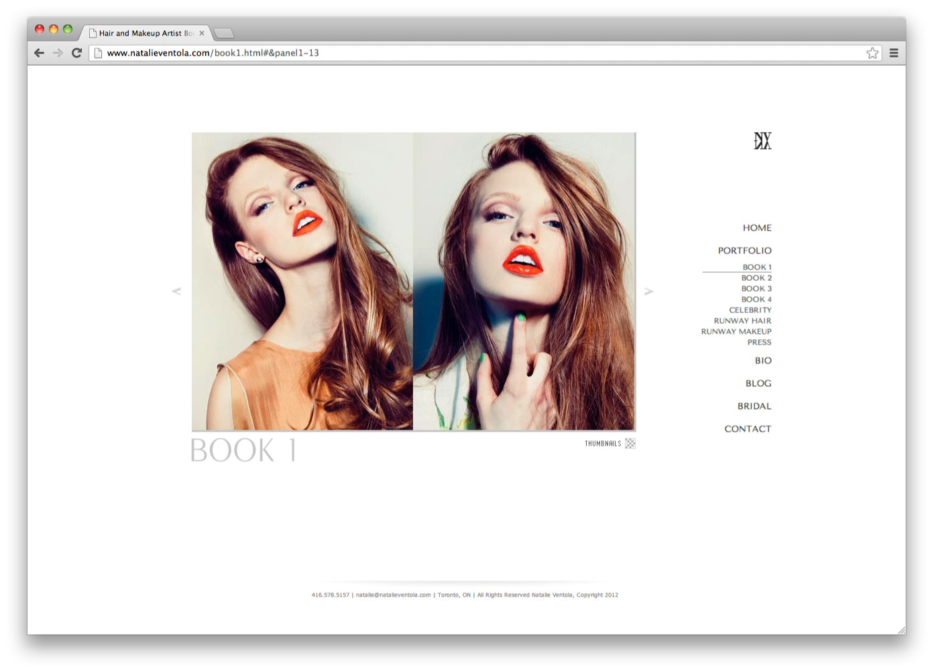
Task: Open BOOK 2 gallery
Action: click(756, 278)
